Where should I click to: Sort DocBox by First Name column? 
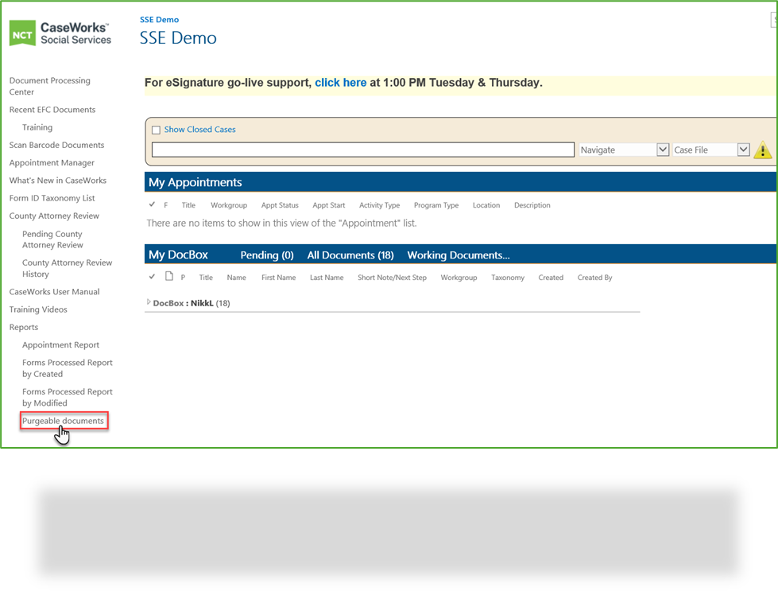tap(278, 278)
